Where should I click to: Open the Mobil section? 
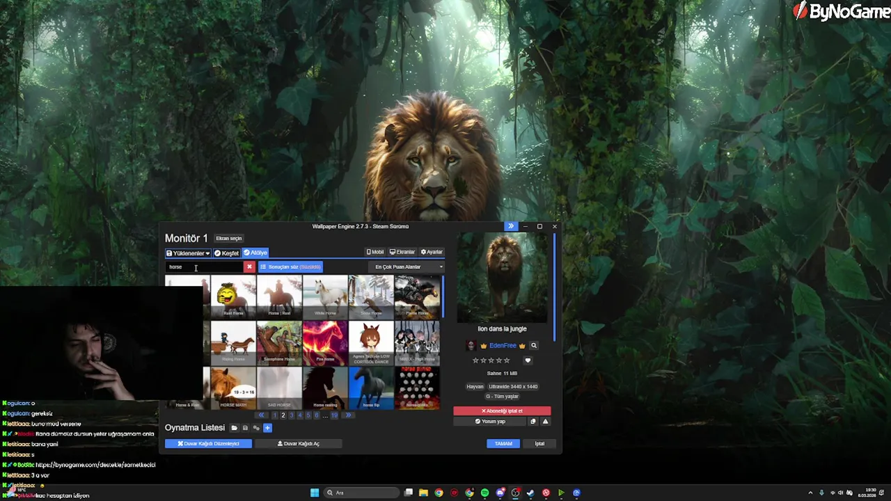pos(375,252)
